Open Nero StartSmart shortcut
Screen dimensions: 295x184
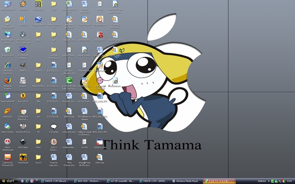pyautogui.click(x=8, y=145)
